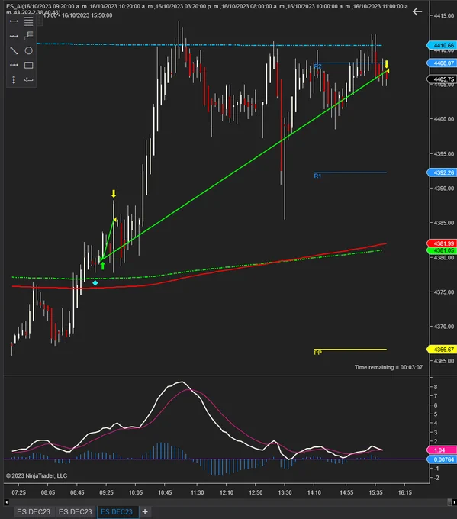This screenshot has height=519, width=457.
Task: Click the magenta 1.04 indicator marker
Action: pos(442,450)
